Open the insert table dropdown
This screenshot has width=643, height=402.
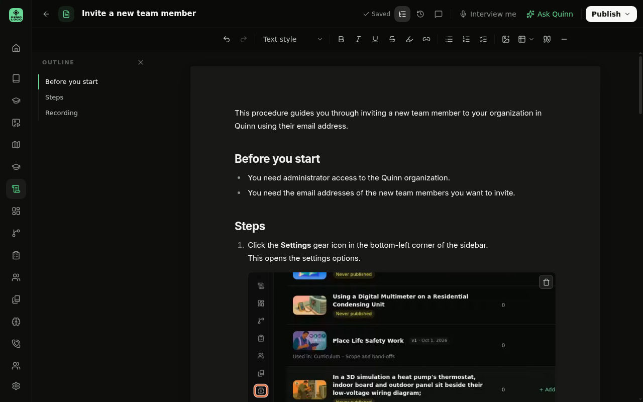tap(526, 39)
